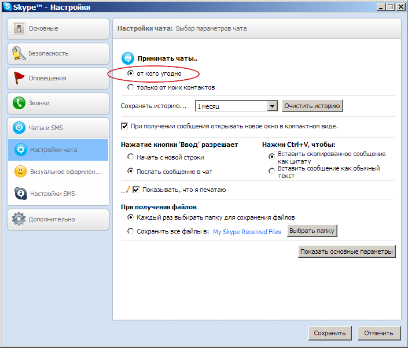Open the Основные settings section
The image size is (408, 348).
coord(58,28)
